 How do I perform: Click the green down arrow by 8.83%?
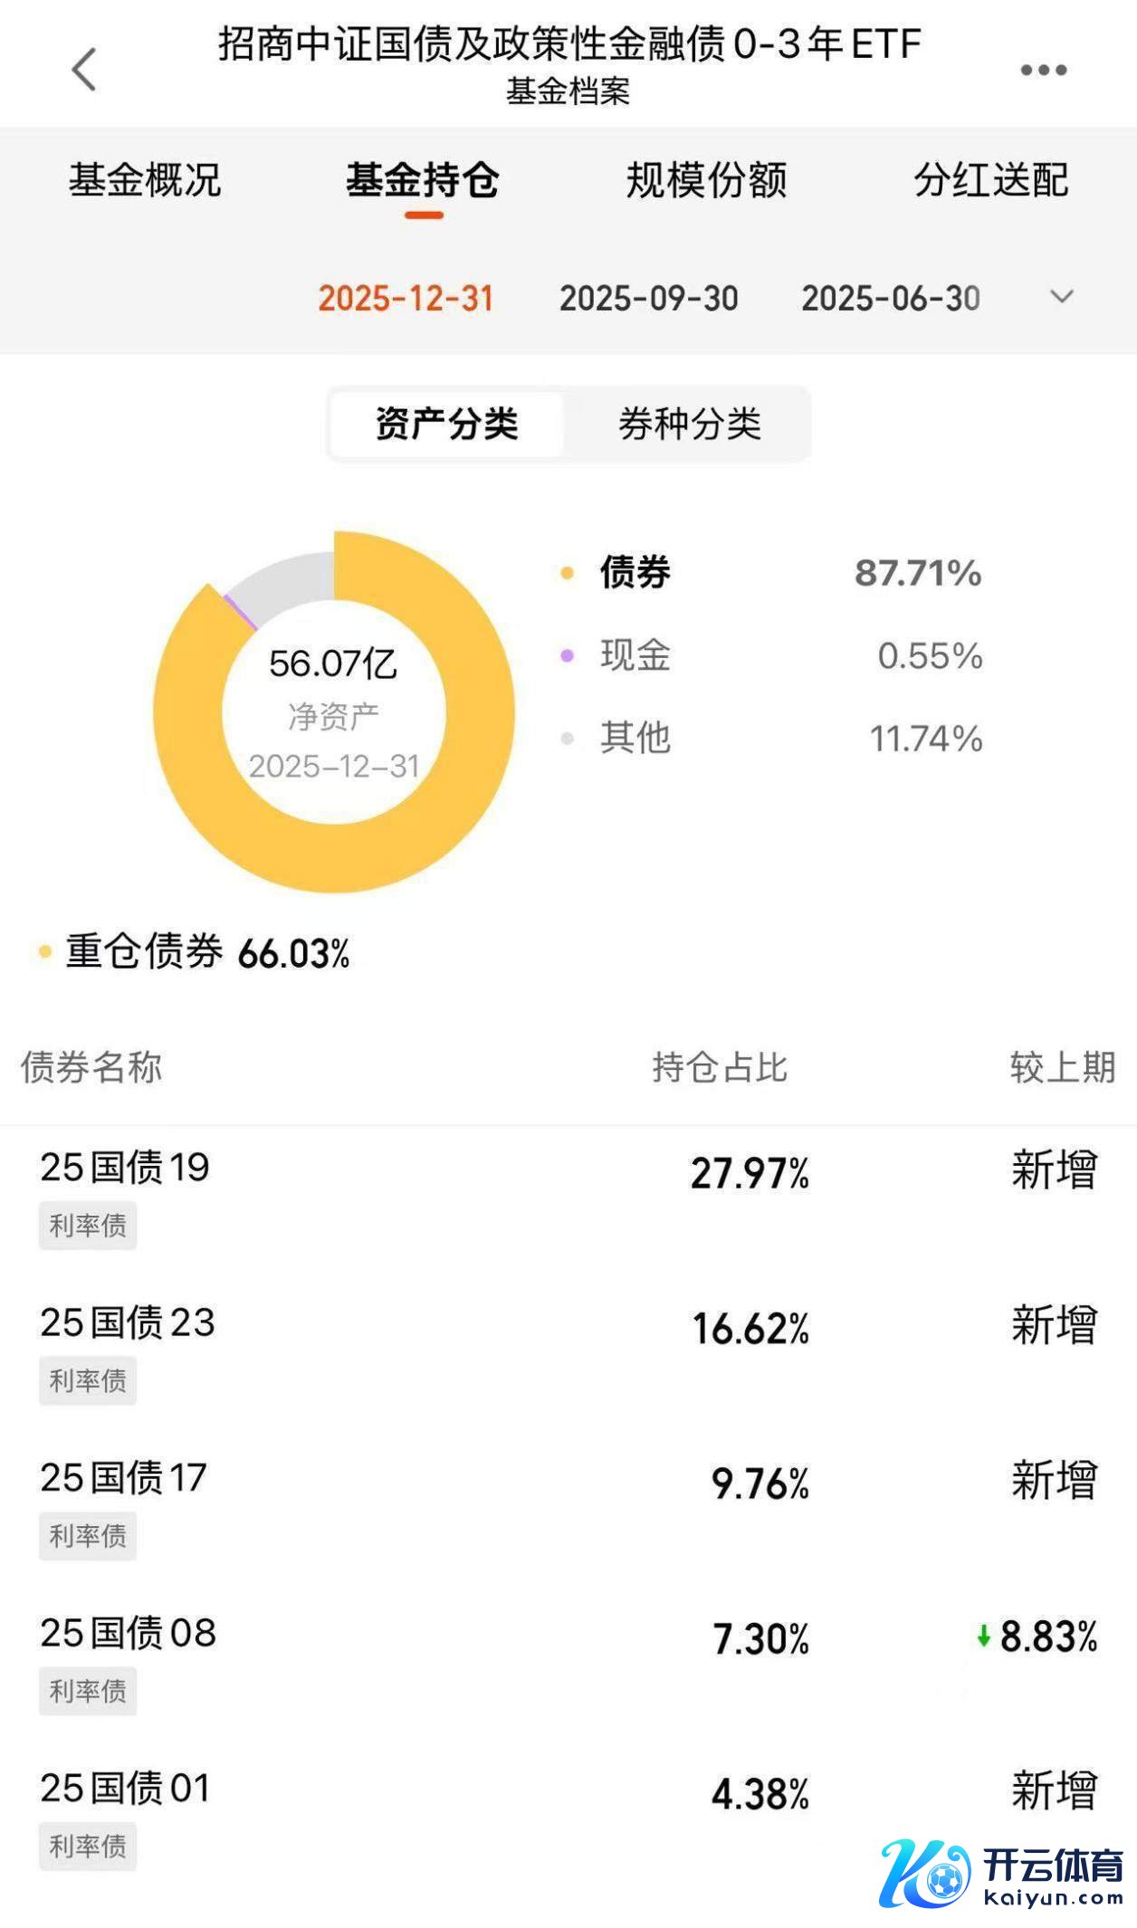coord(983,1637)
